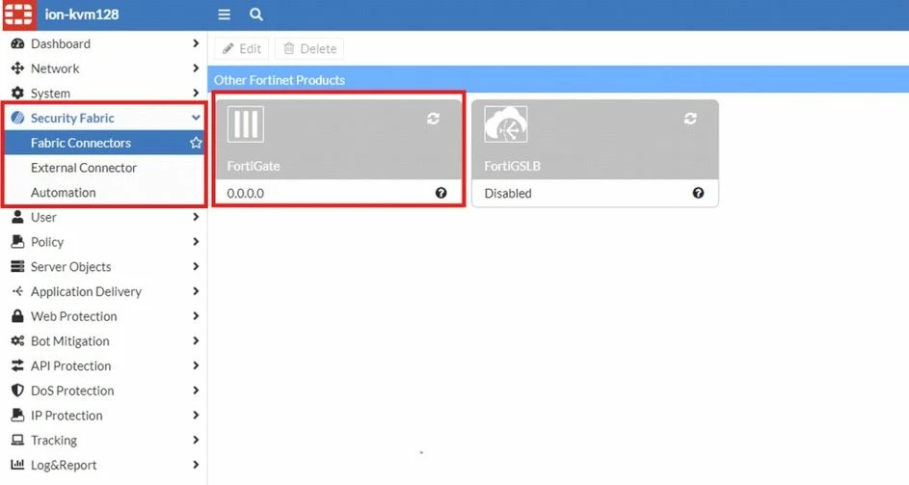Click the Security Fabric icon
Screen dimensions: 909x485
click(18, 118)
